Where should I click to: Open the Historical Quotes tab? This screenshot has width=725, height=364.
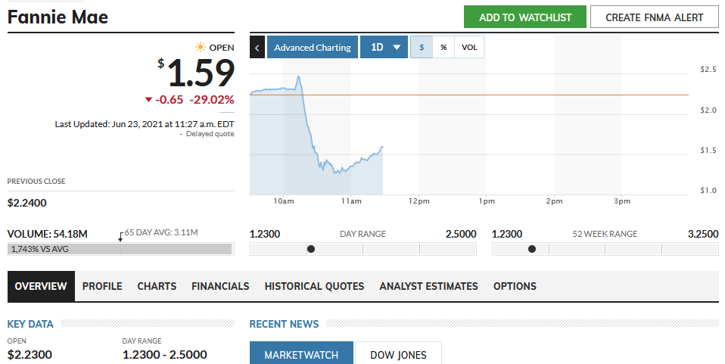click(x=314, y=286)
